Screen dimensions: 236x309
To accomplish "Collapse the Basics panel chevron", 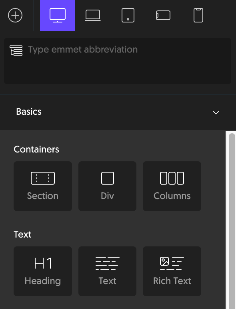I will [x=216, y=112].
